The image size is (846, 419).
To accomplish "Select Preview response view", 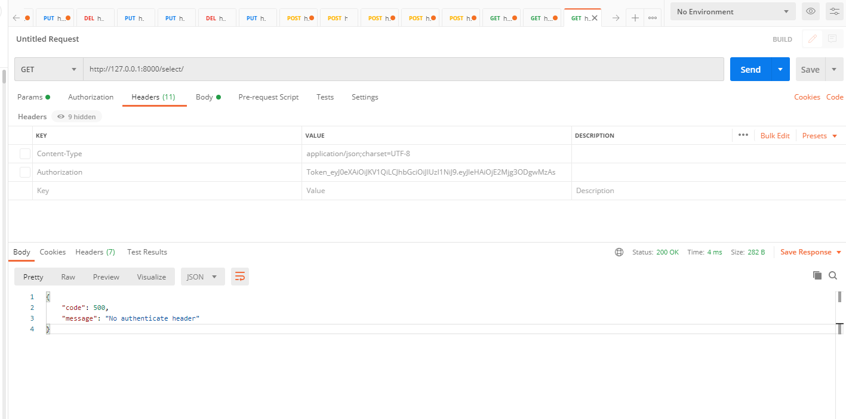I will click(106, 277).
